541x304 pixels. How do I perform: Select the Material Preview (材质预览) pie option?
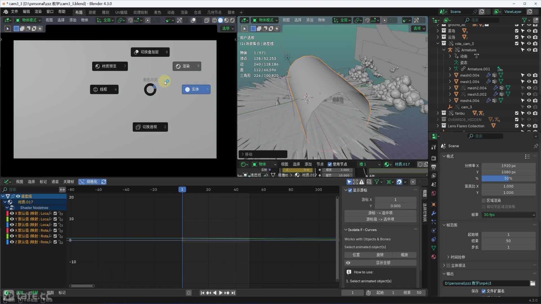(110, 66)
